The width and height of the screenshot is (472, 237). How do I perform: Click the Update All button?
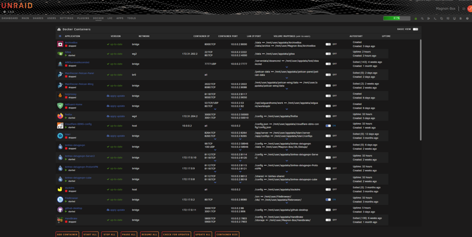(203, 234)
